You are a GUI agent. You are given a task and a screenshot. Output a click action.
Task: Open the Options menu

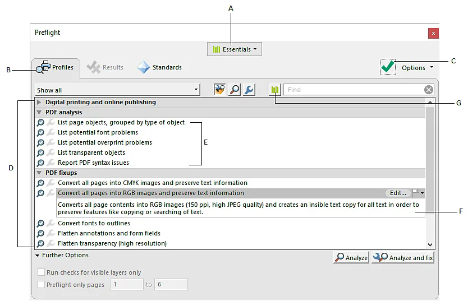pos(417,68)
